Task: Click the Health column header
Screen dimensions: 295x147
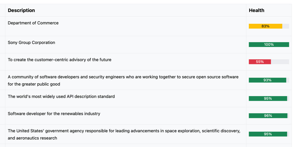Action: (x=256, y=10)
